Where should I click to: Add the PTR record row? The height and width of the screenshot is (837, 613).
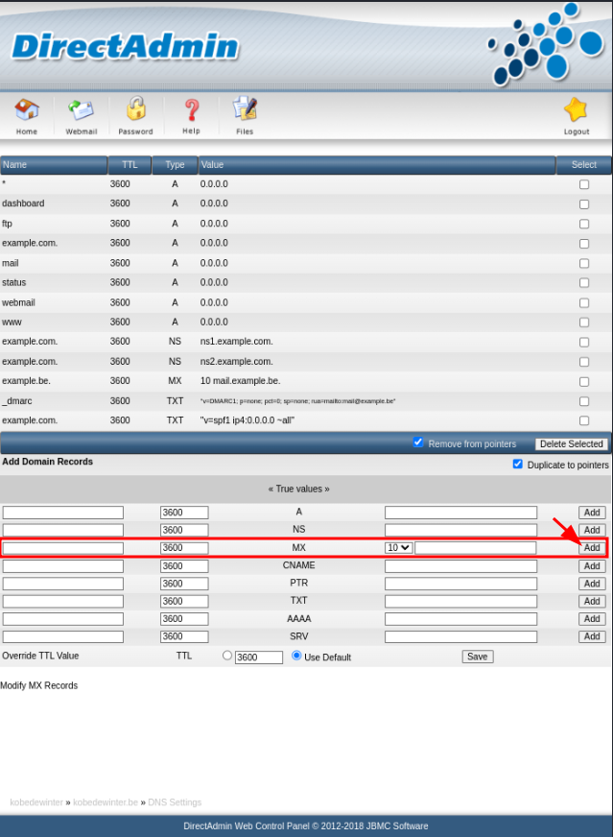[592, 584]
